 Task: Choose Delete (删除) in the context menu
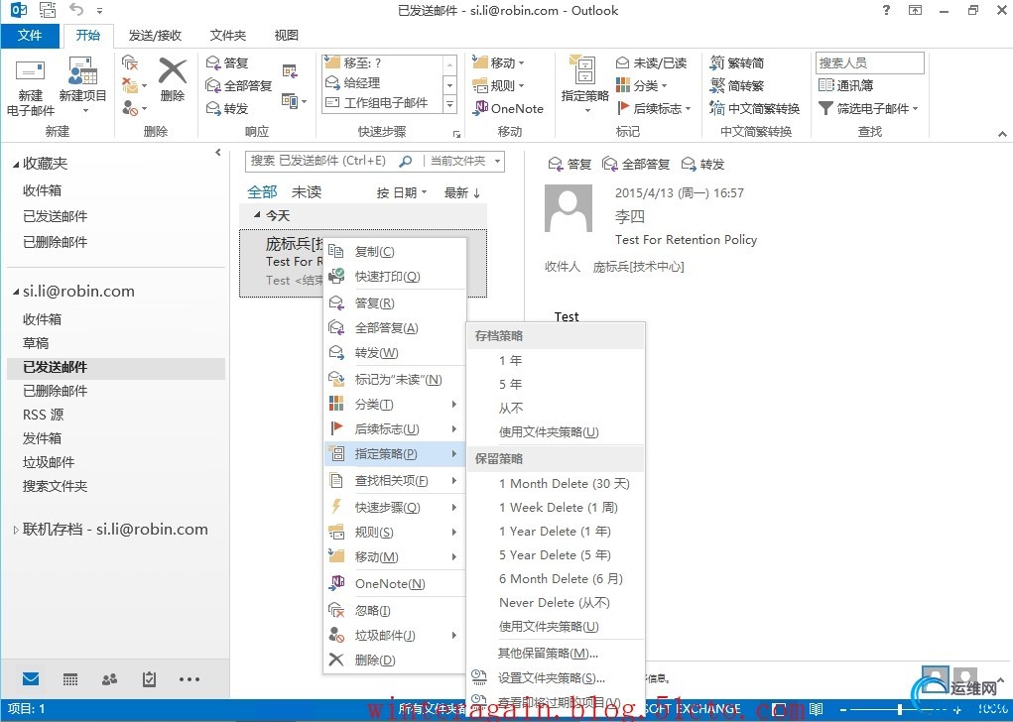tap(394, 660)
